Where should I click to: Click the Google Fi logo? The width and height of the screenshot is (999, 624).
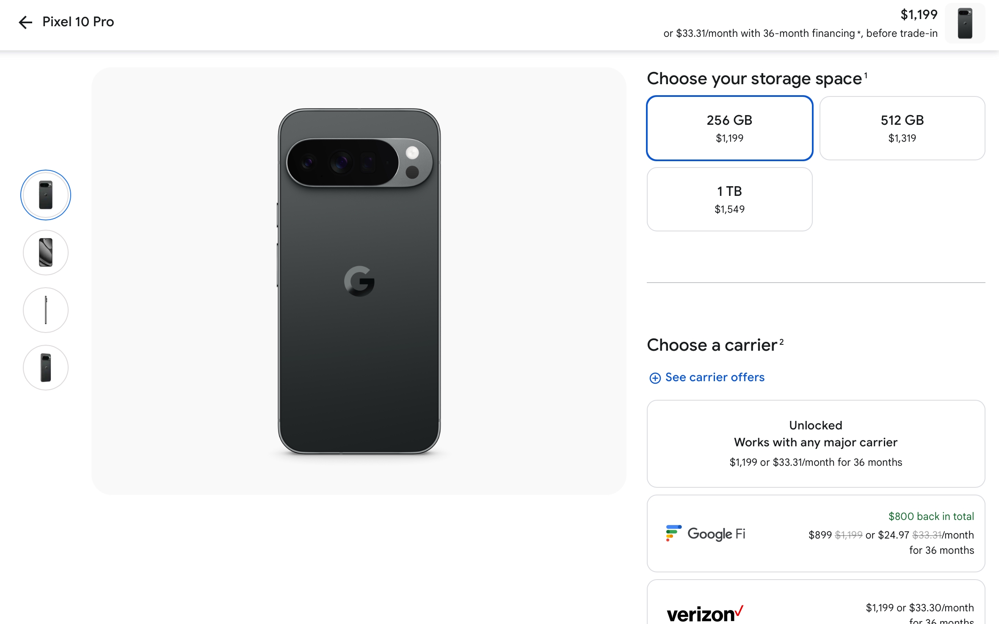(705, 533)
